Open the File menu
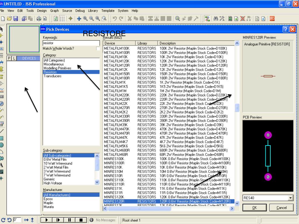The image size is (299, 224). pyautogui.click(x=2, y=11)
